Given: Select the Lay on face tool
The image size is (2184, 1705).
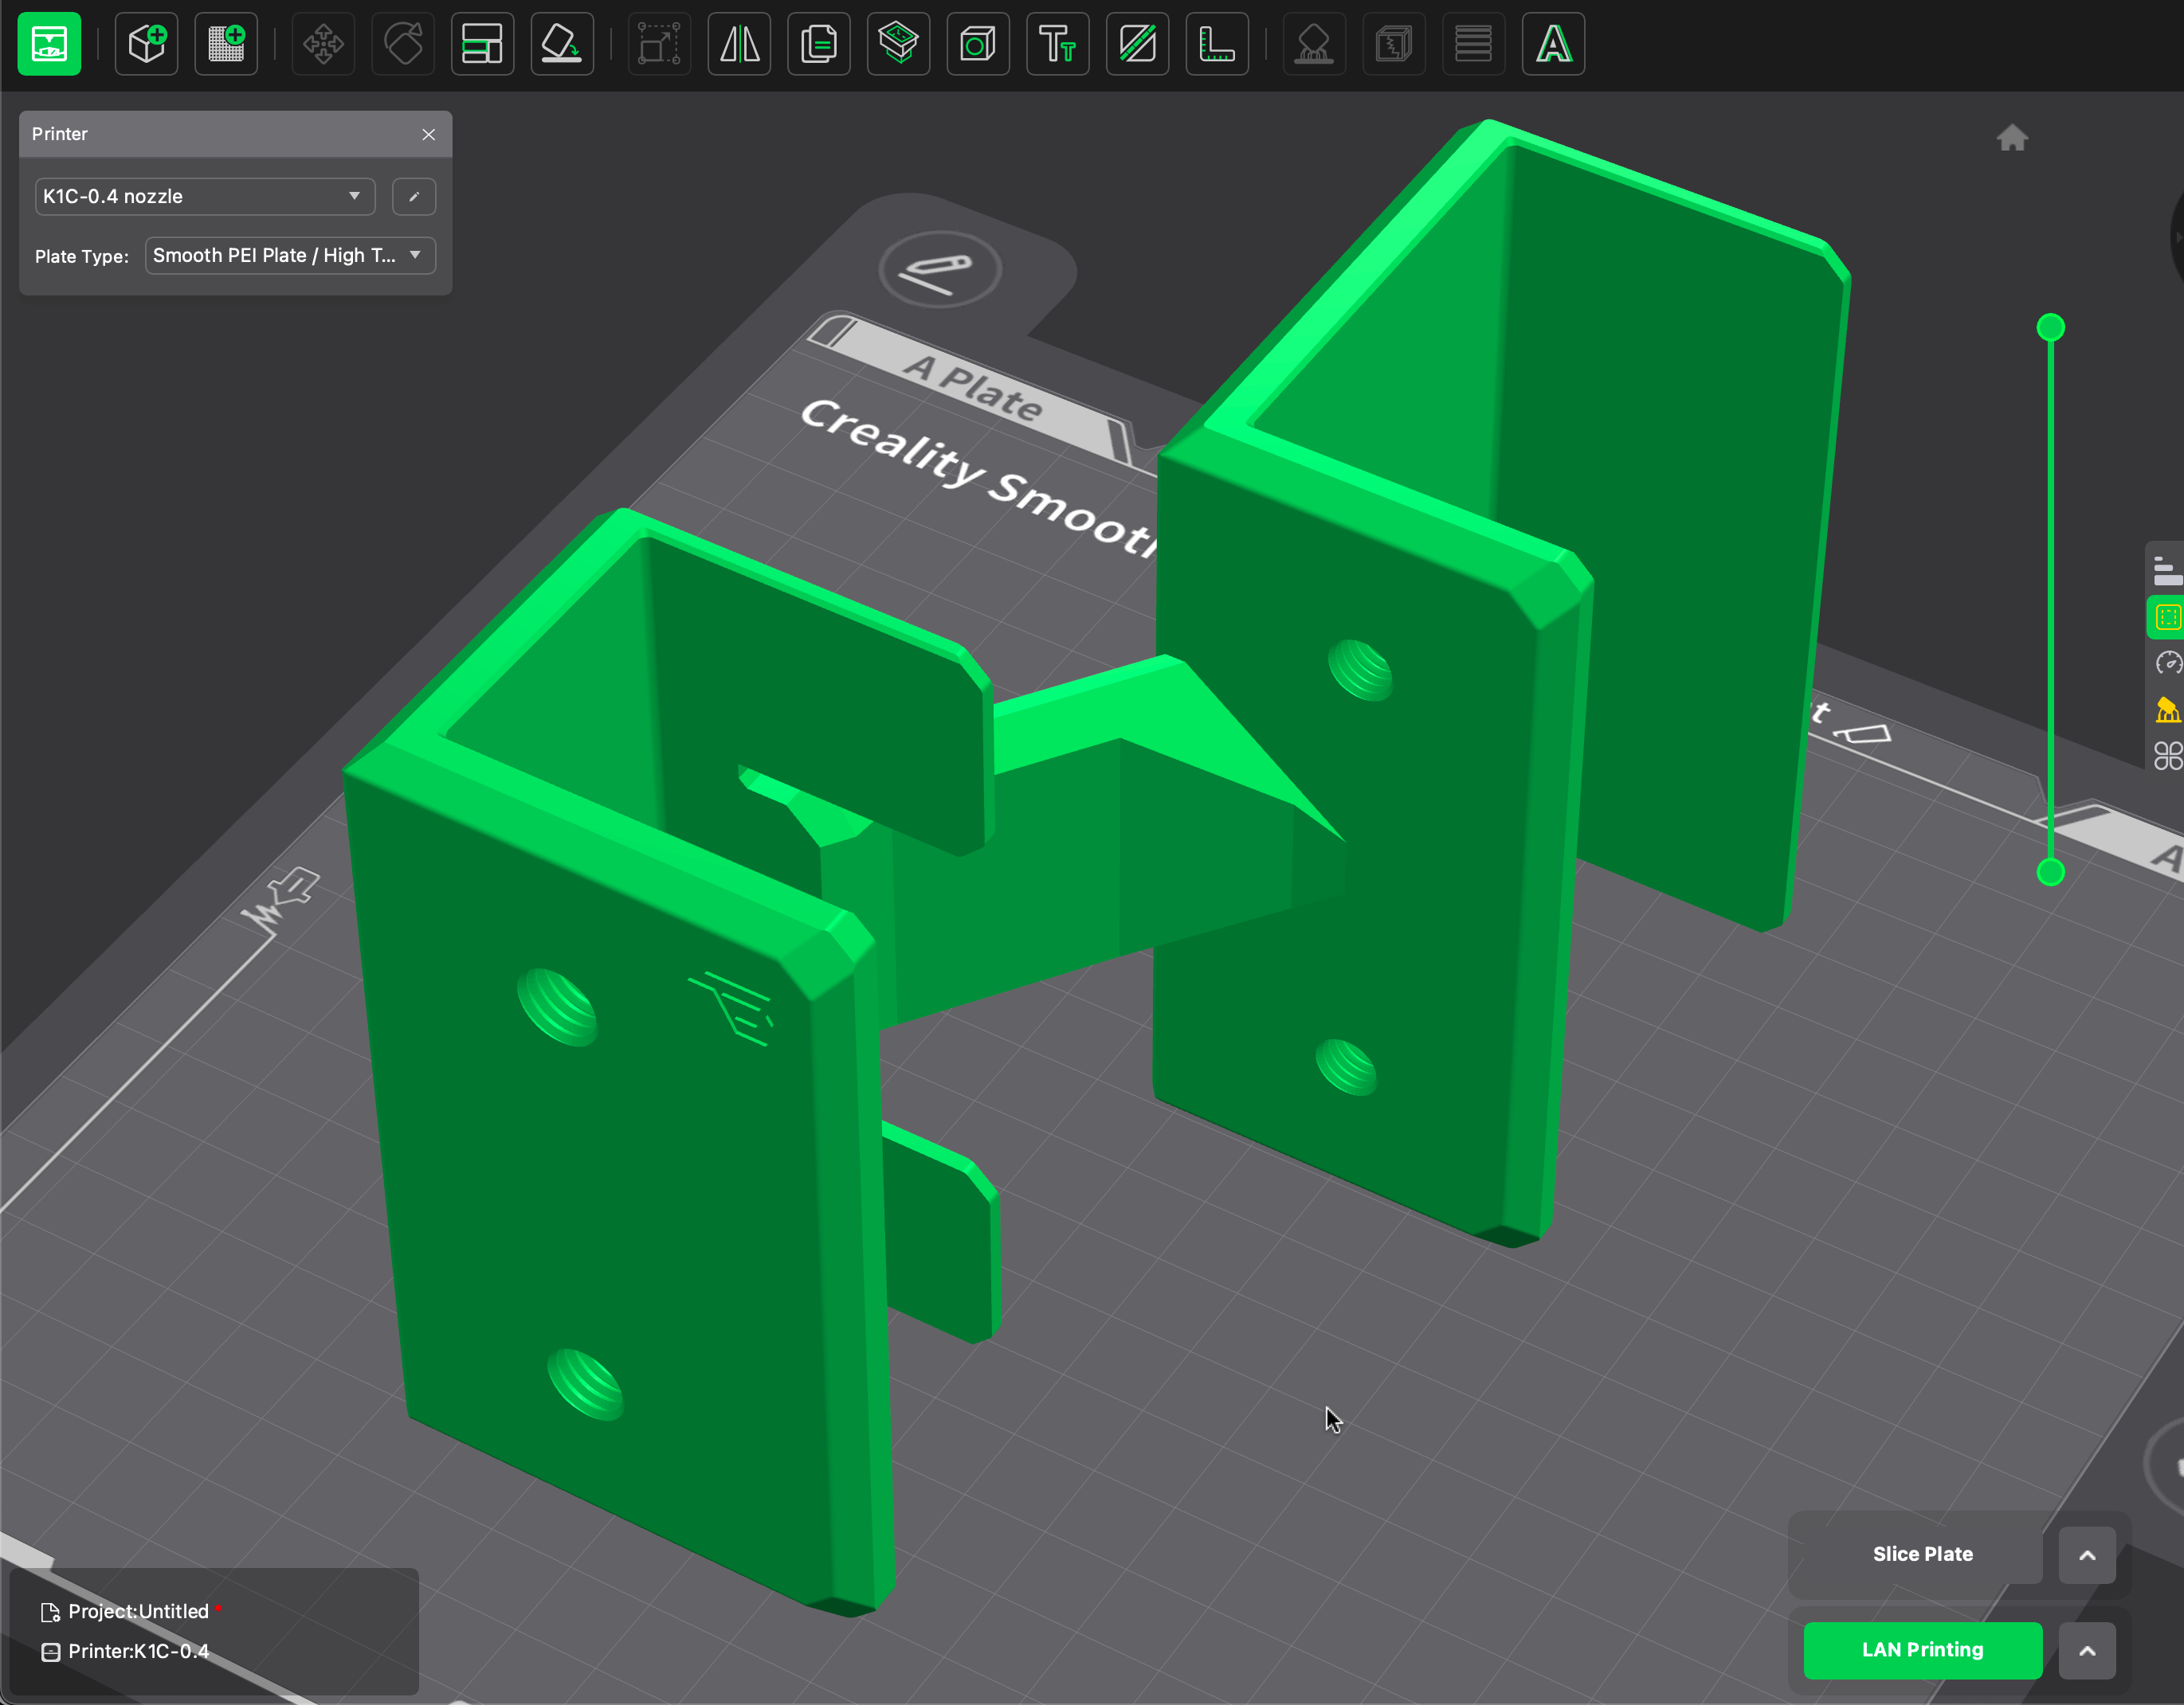Looking at the screenshot, I should pyautogui.click(x=561, y=44).
